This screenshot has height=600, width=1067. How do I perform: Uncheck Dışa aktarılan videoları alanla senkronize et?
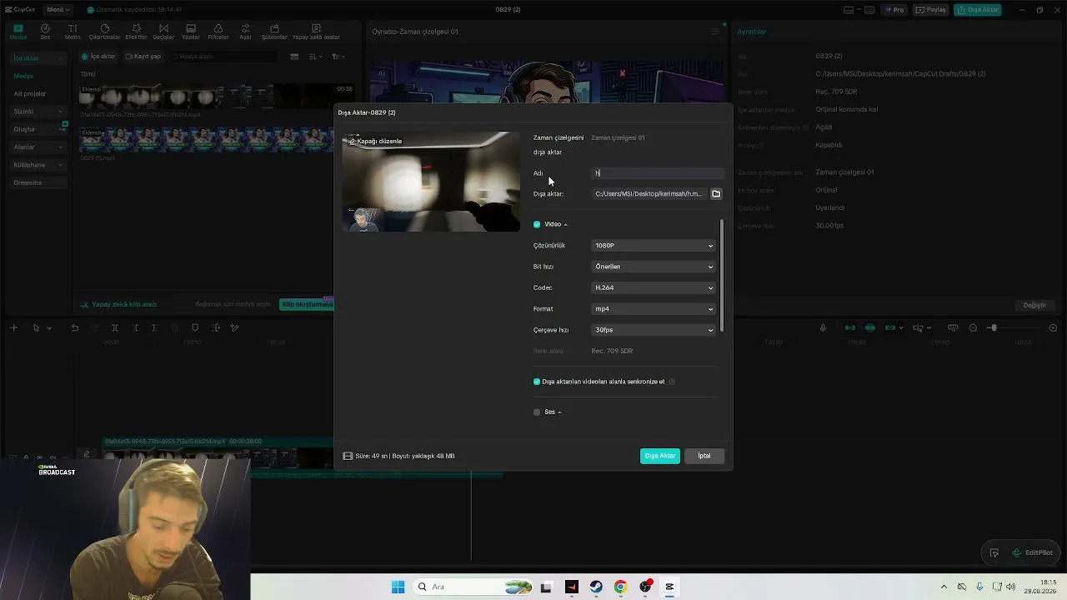(537, 382)
